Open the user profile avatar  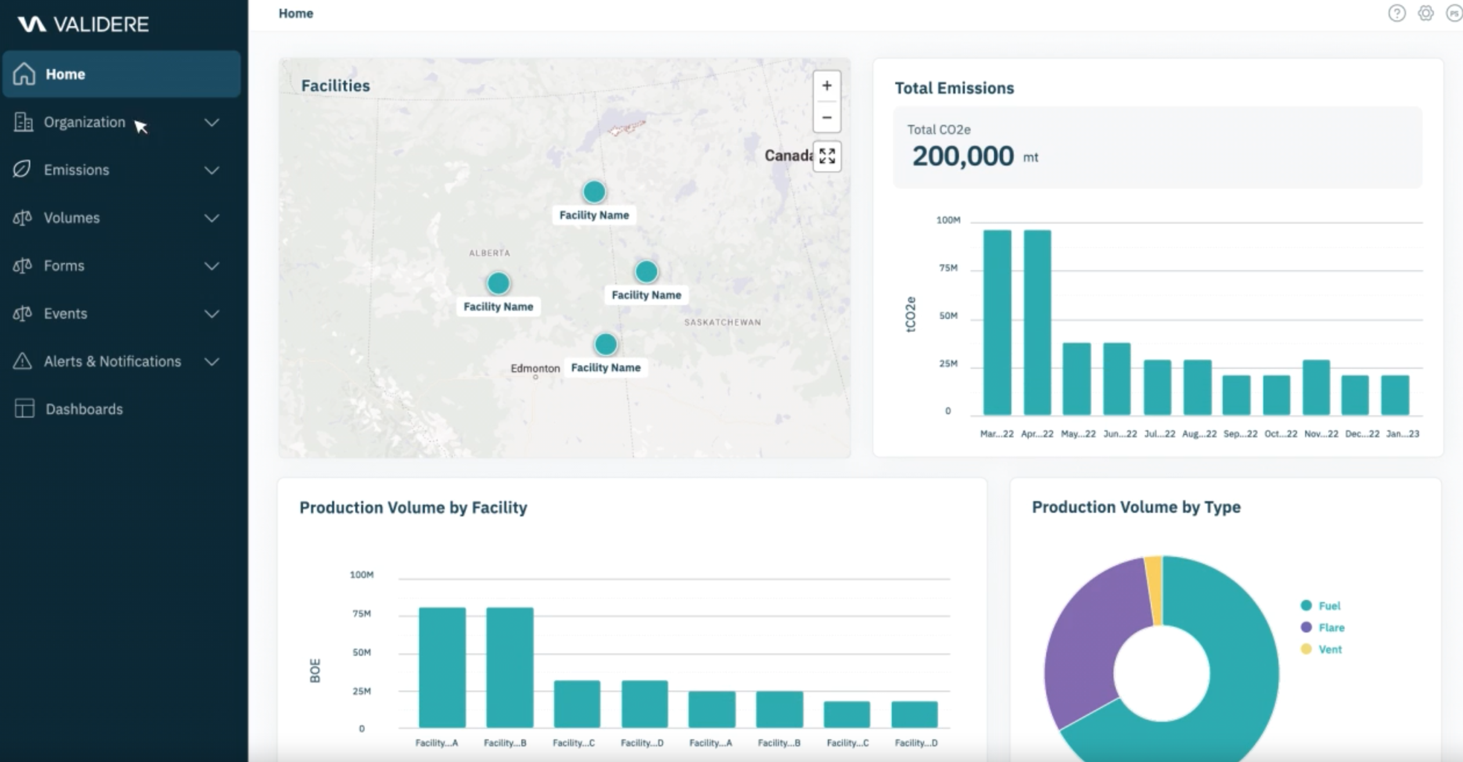click(1455, 13)
